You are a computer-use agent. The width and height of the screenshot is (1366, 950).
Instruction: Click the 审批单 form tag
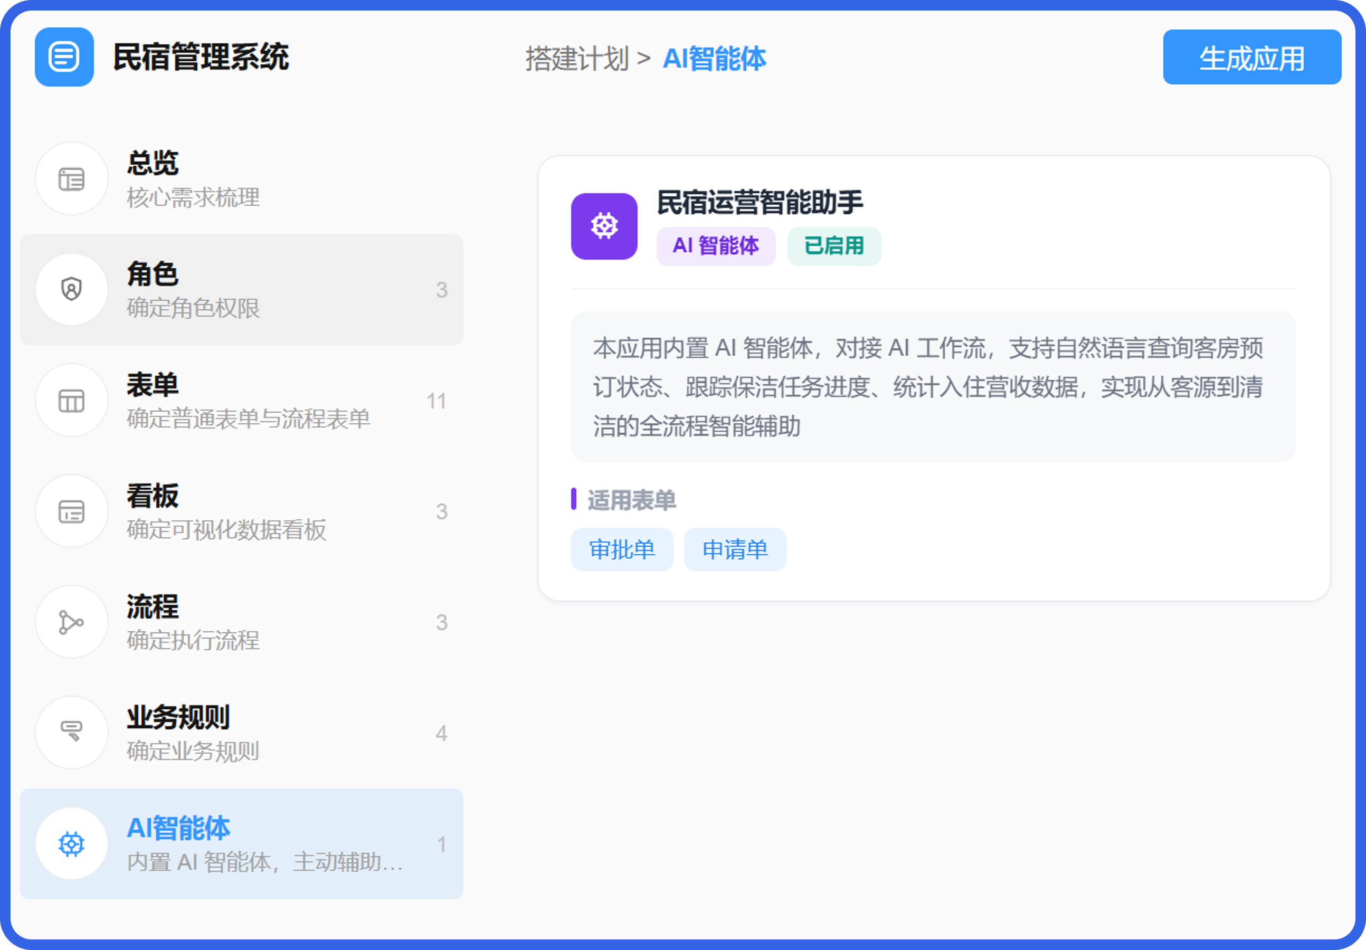pyautogui.click(x=622, y=549)
